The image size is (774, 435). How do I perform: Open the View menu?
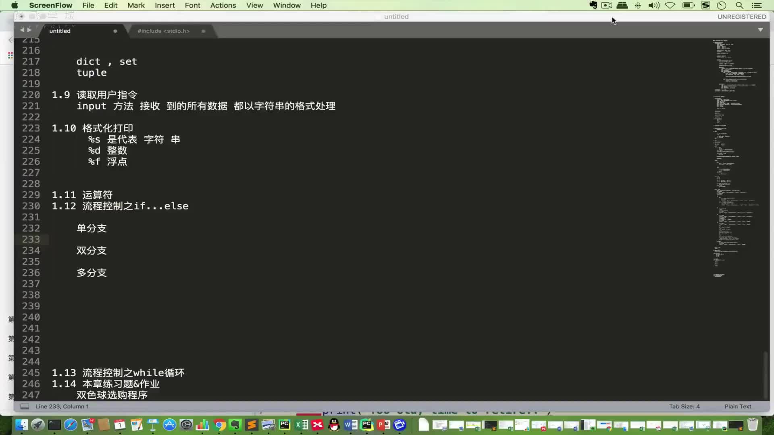pyautogui.click(x=254, y=5)
